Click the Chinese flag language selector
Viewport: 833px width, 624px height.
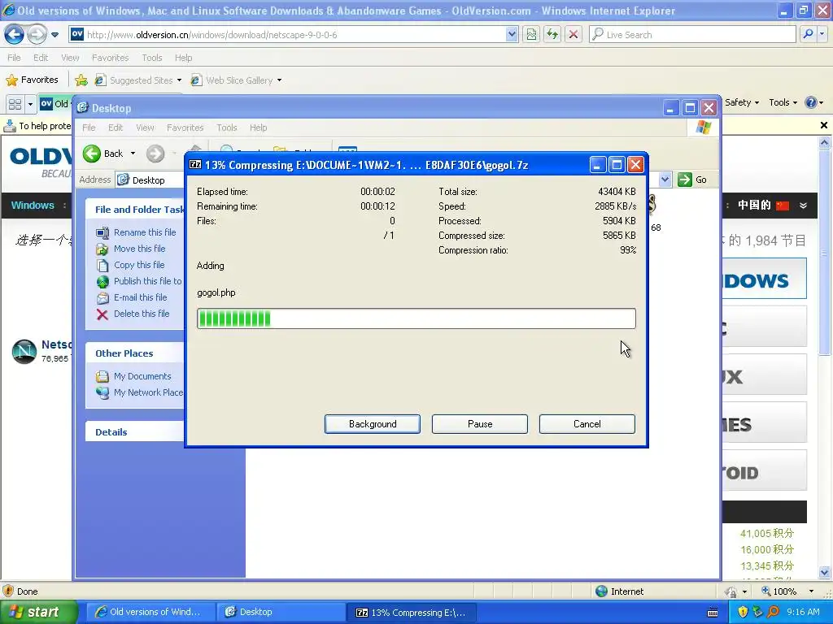coord(782,206)
